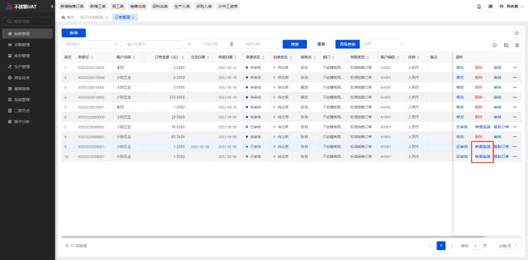Open the 采购入库 shortcut
This screenshot has width=528, height=260.
tap(204, 6)
